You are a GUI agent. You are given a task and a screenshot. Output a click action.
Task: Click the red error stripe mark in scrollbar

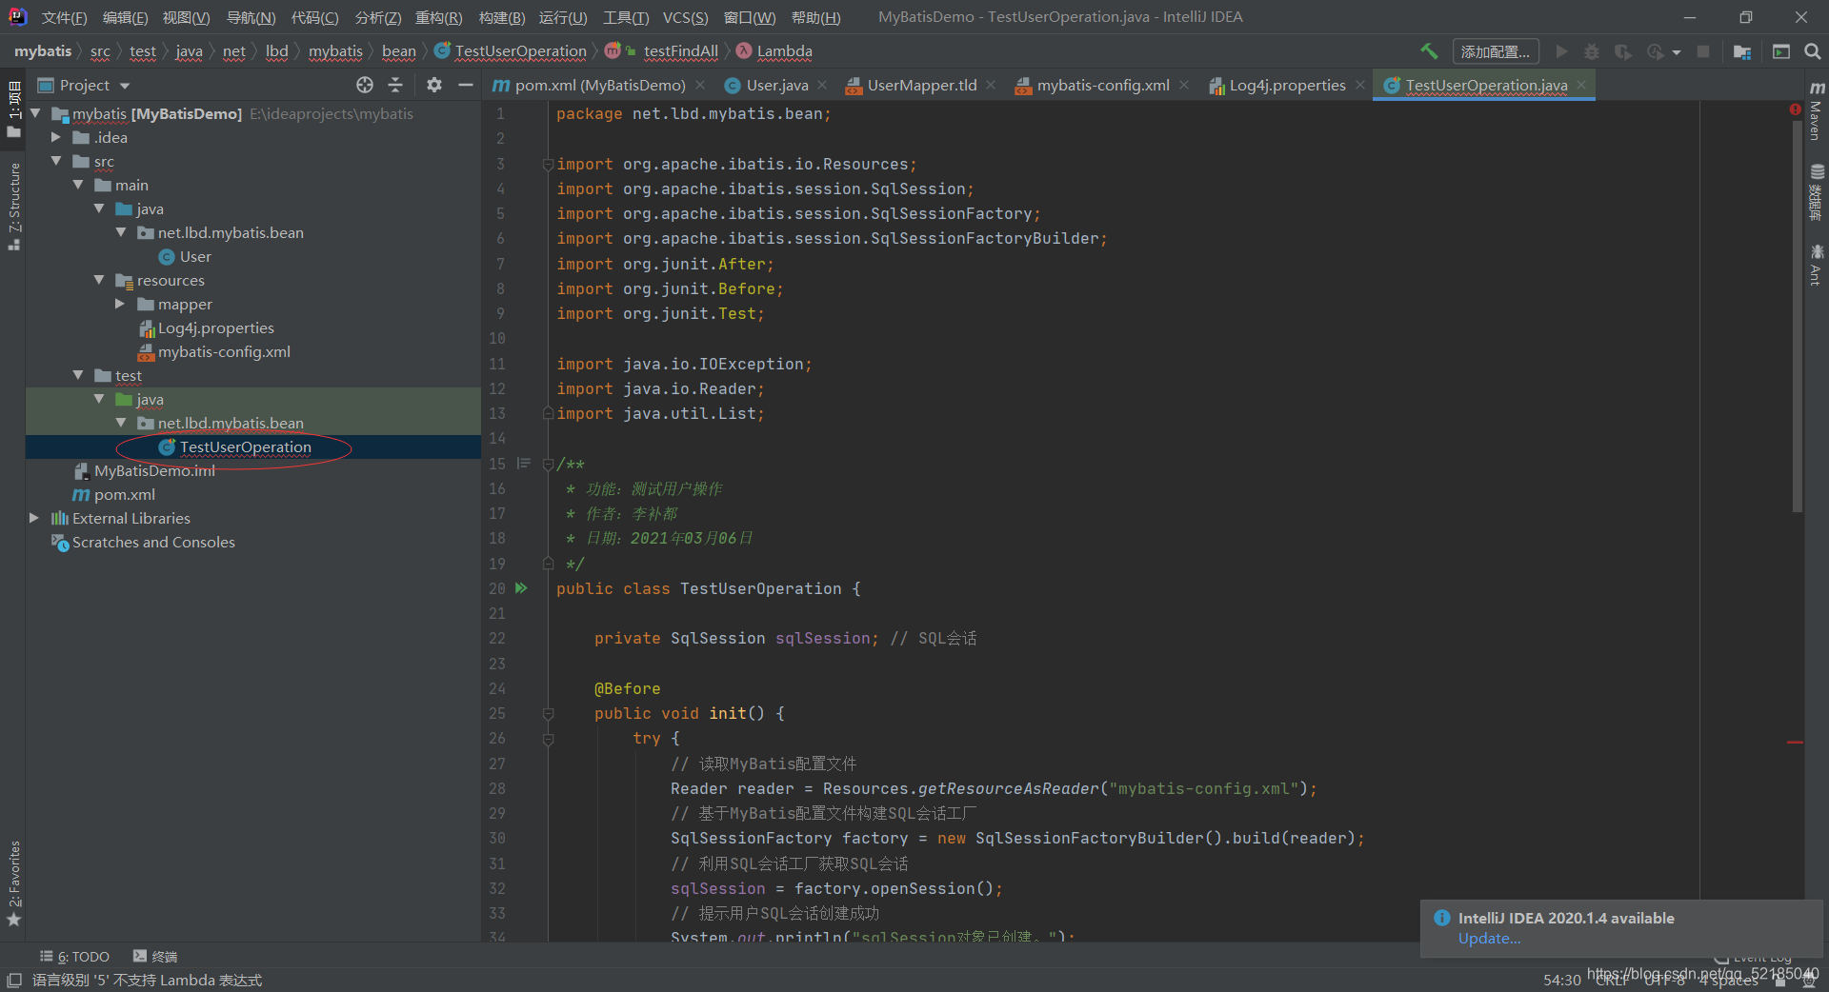pyautogui.click(x=1795, y=742)
